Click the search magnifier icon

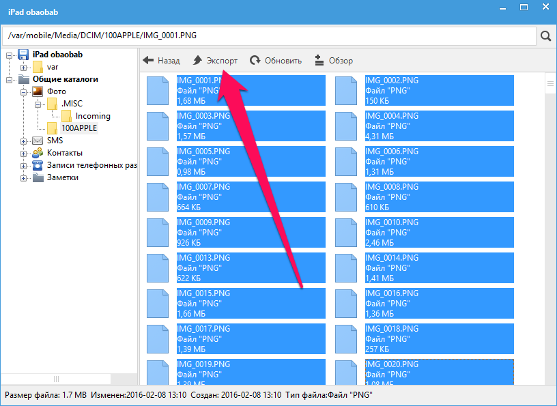click(x=545, y=35)
